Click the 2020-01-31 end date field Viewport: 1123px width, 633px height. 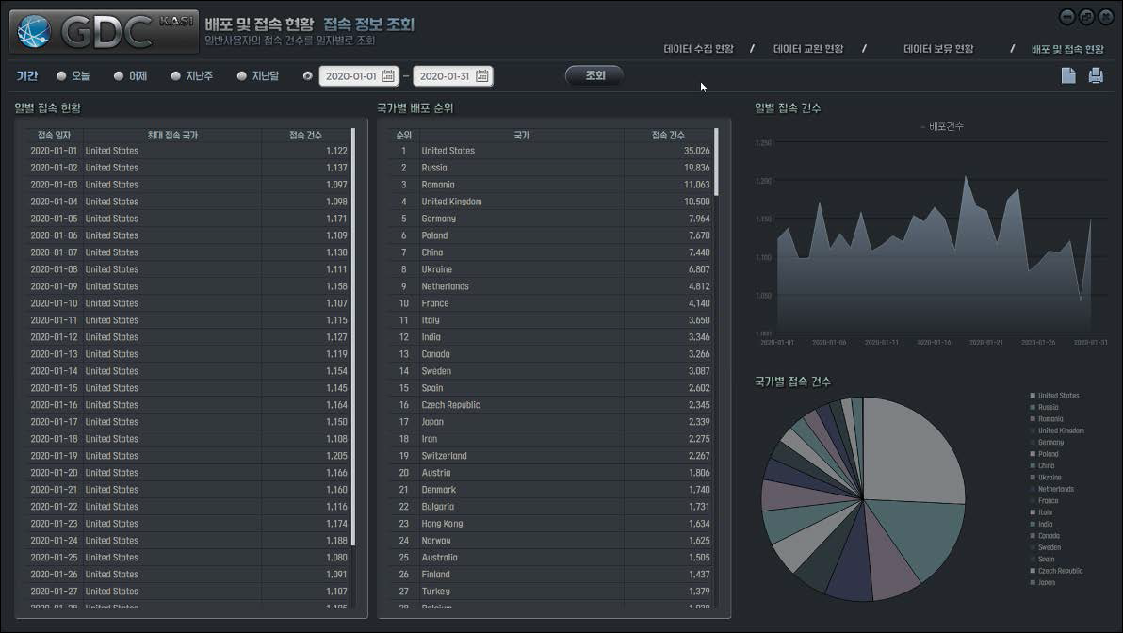pos(452,76)
